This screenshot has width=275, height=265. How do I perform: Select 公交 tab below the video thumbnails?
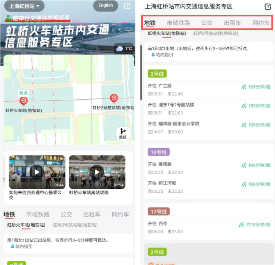click(x=66, y=215)
